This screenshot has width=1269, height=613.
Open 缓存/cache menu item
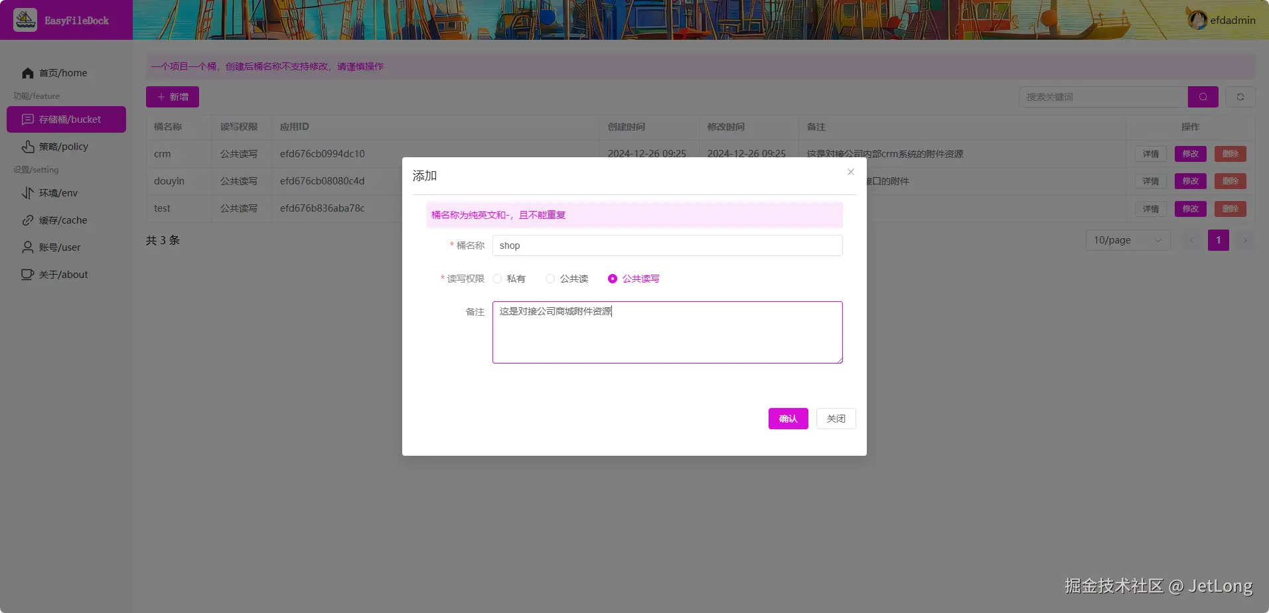point(66,220)
